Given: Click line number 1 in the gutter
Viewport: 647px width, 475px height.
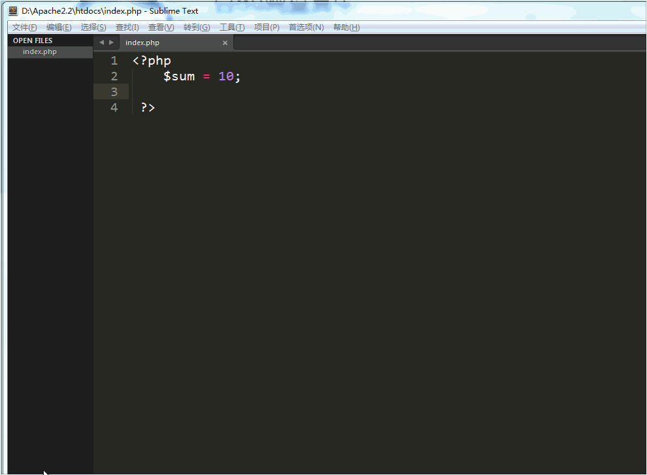Looking at the screenshot, I should [114, 61].
